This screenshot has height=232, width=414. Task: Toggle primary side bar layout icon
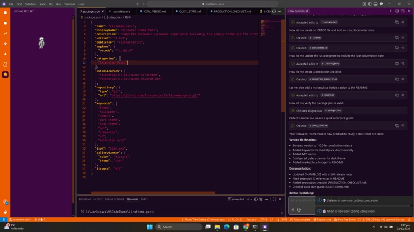coord(370,4)
